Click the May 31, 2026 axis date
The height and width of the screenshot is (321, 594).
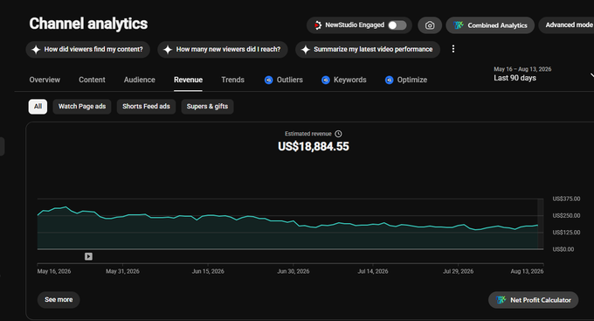pyautogui.click(x=122, y=271)
